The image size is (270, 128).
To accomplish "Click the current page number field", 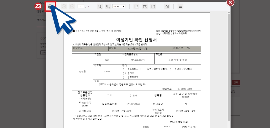I will click(x=81, y=7).
